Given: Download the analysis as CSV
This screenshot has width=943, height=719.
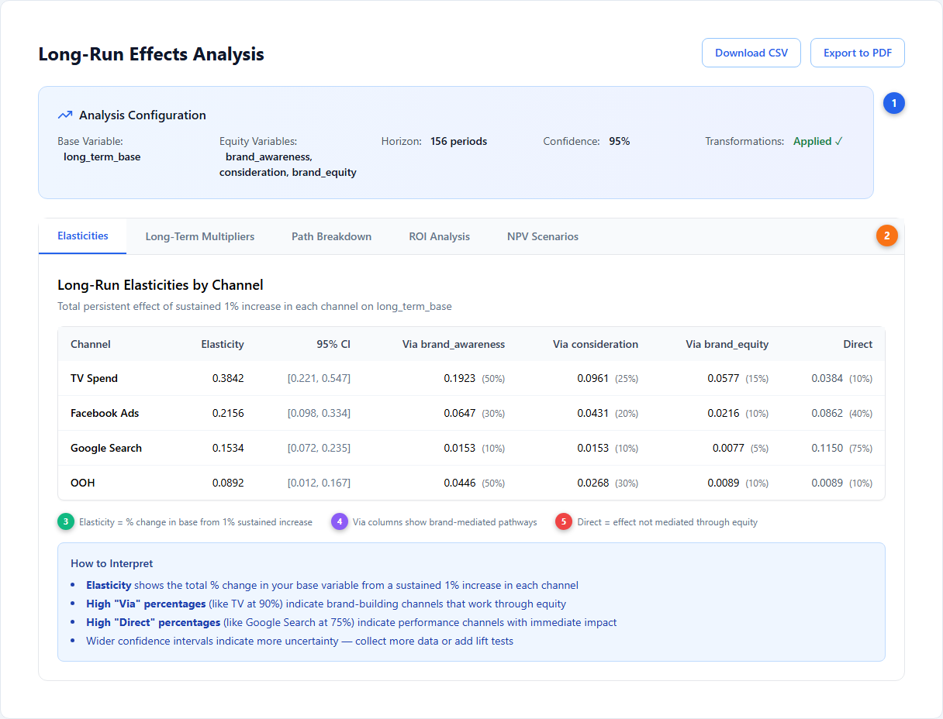Looking at the screenshot, I should tap(751, 53).
